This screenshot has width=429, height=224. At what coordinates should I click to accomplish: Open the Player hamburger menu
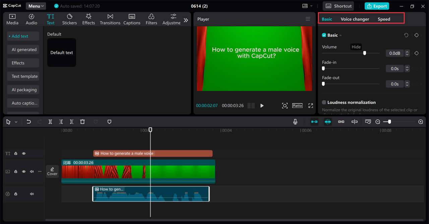coord(308,19)
